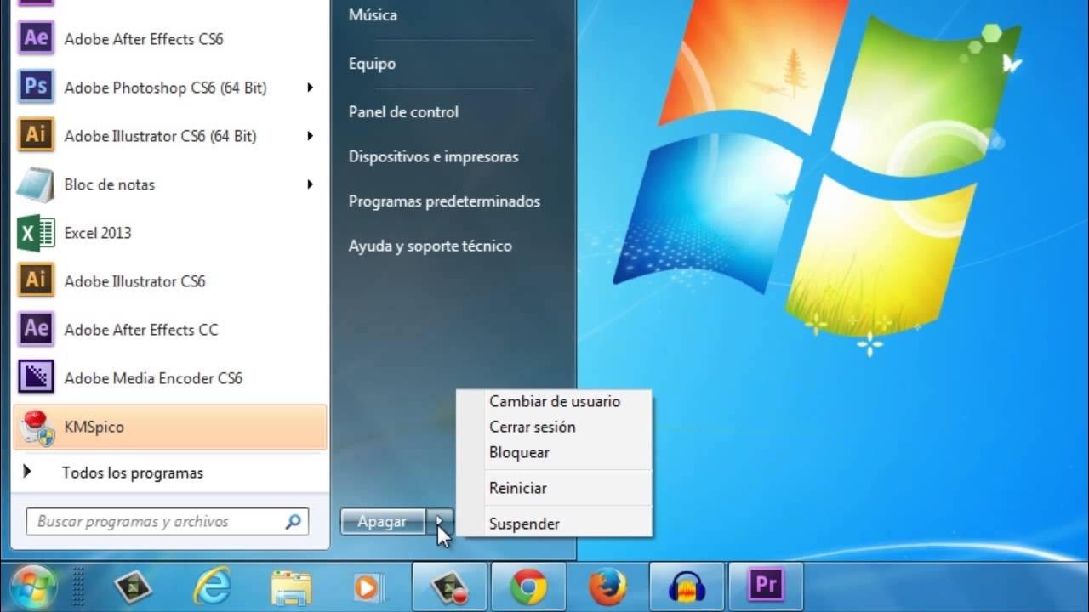Launch Adobe After Effects CC
The image size is (1089, 612).
(170, 330)
